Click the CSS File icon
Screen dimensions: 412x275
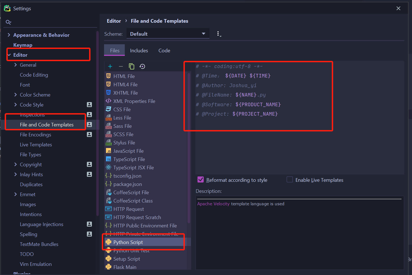[108, 109]
